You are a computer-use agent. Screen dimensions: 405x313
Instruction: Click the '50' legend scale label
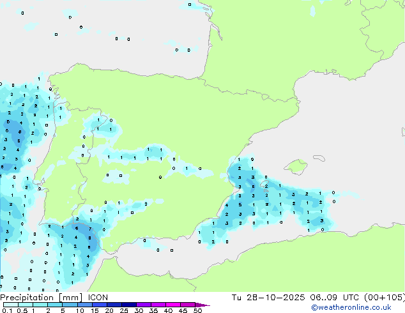[198, 310]
